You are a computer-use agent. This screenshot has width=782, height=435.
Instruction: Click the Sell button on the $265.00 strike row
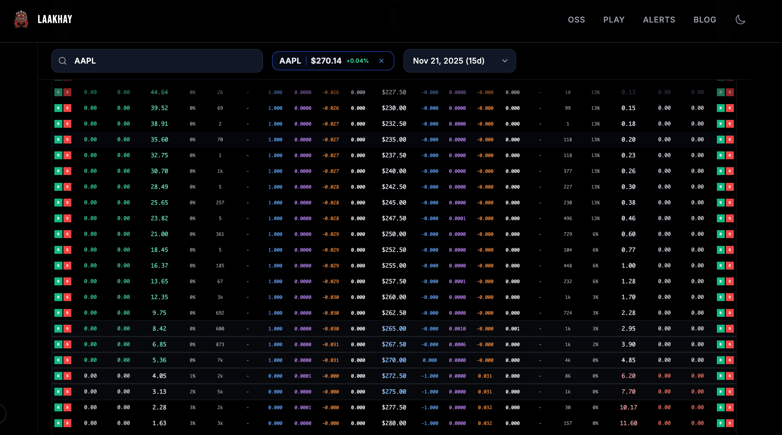click(67, 328)
